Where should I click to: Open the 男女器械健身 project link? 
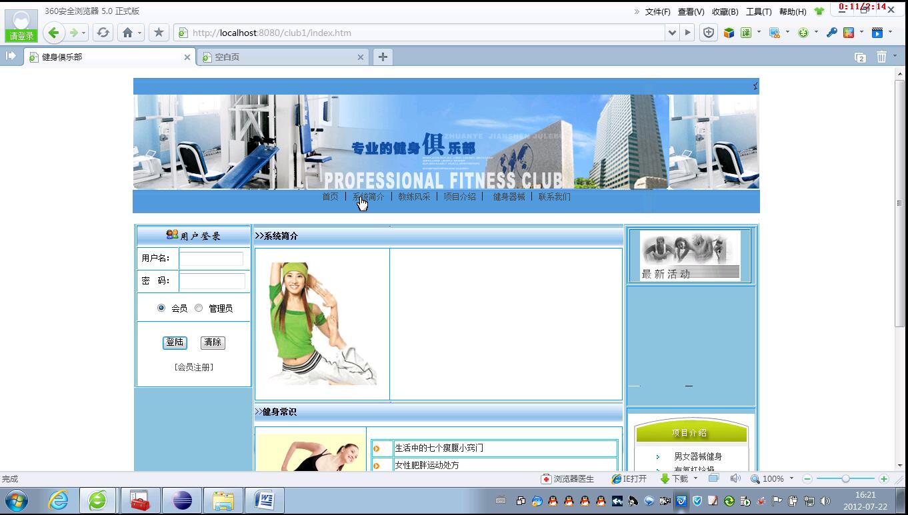pos(698,456)
